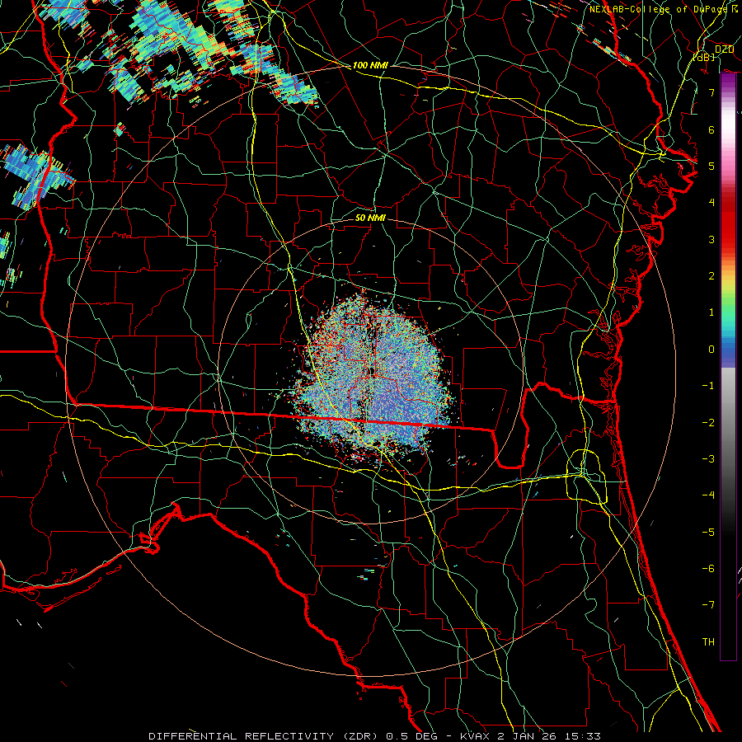Click the "50 NMI" range ring label
The height and width of the screenshot is (742, 742).
370,218
